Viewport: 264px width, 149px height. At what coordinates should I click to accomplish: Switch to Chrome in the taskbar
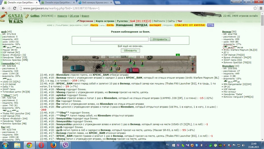click(29, 145)
